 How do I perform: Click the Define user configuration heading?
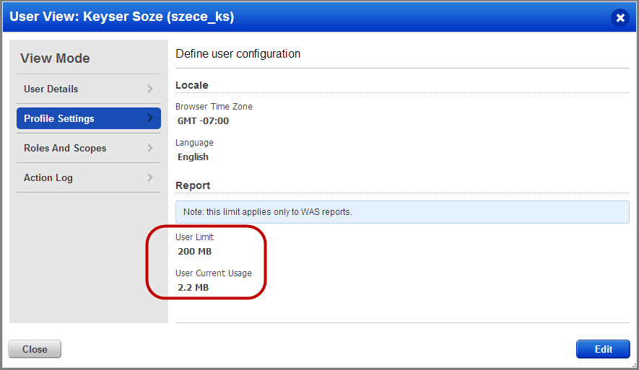coord(238,53)
